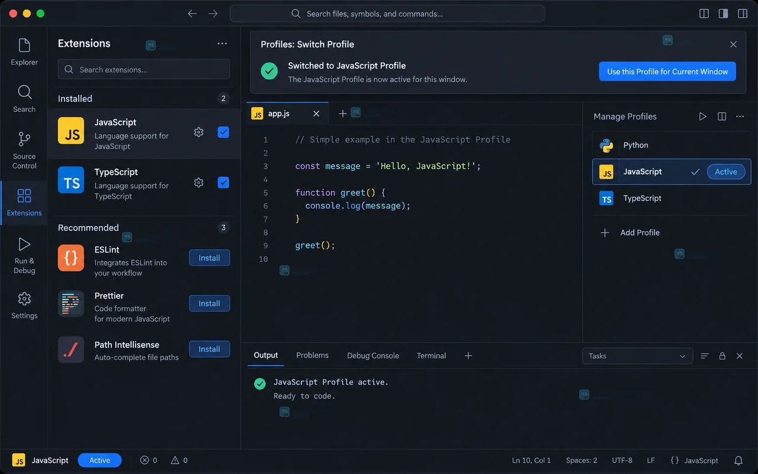The width and height of the screenshot is (758, 474).
Task: Close the app.js editor tab
Action: tap(316, 114)
